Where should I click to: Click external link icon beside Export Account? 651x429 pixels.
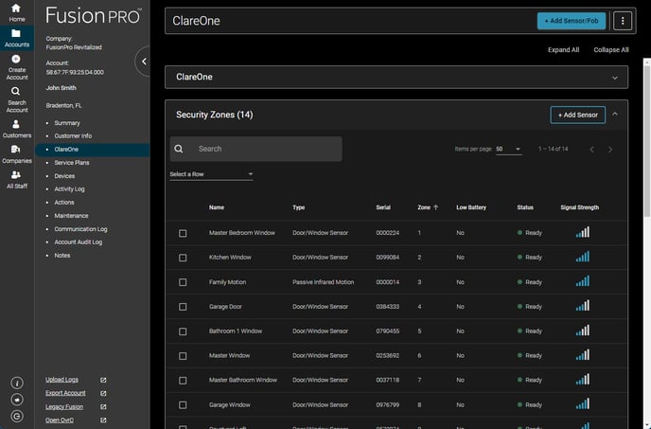pos(103,393)
